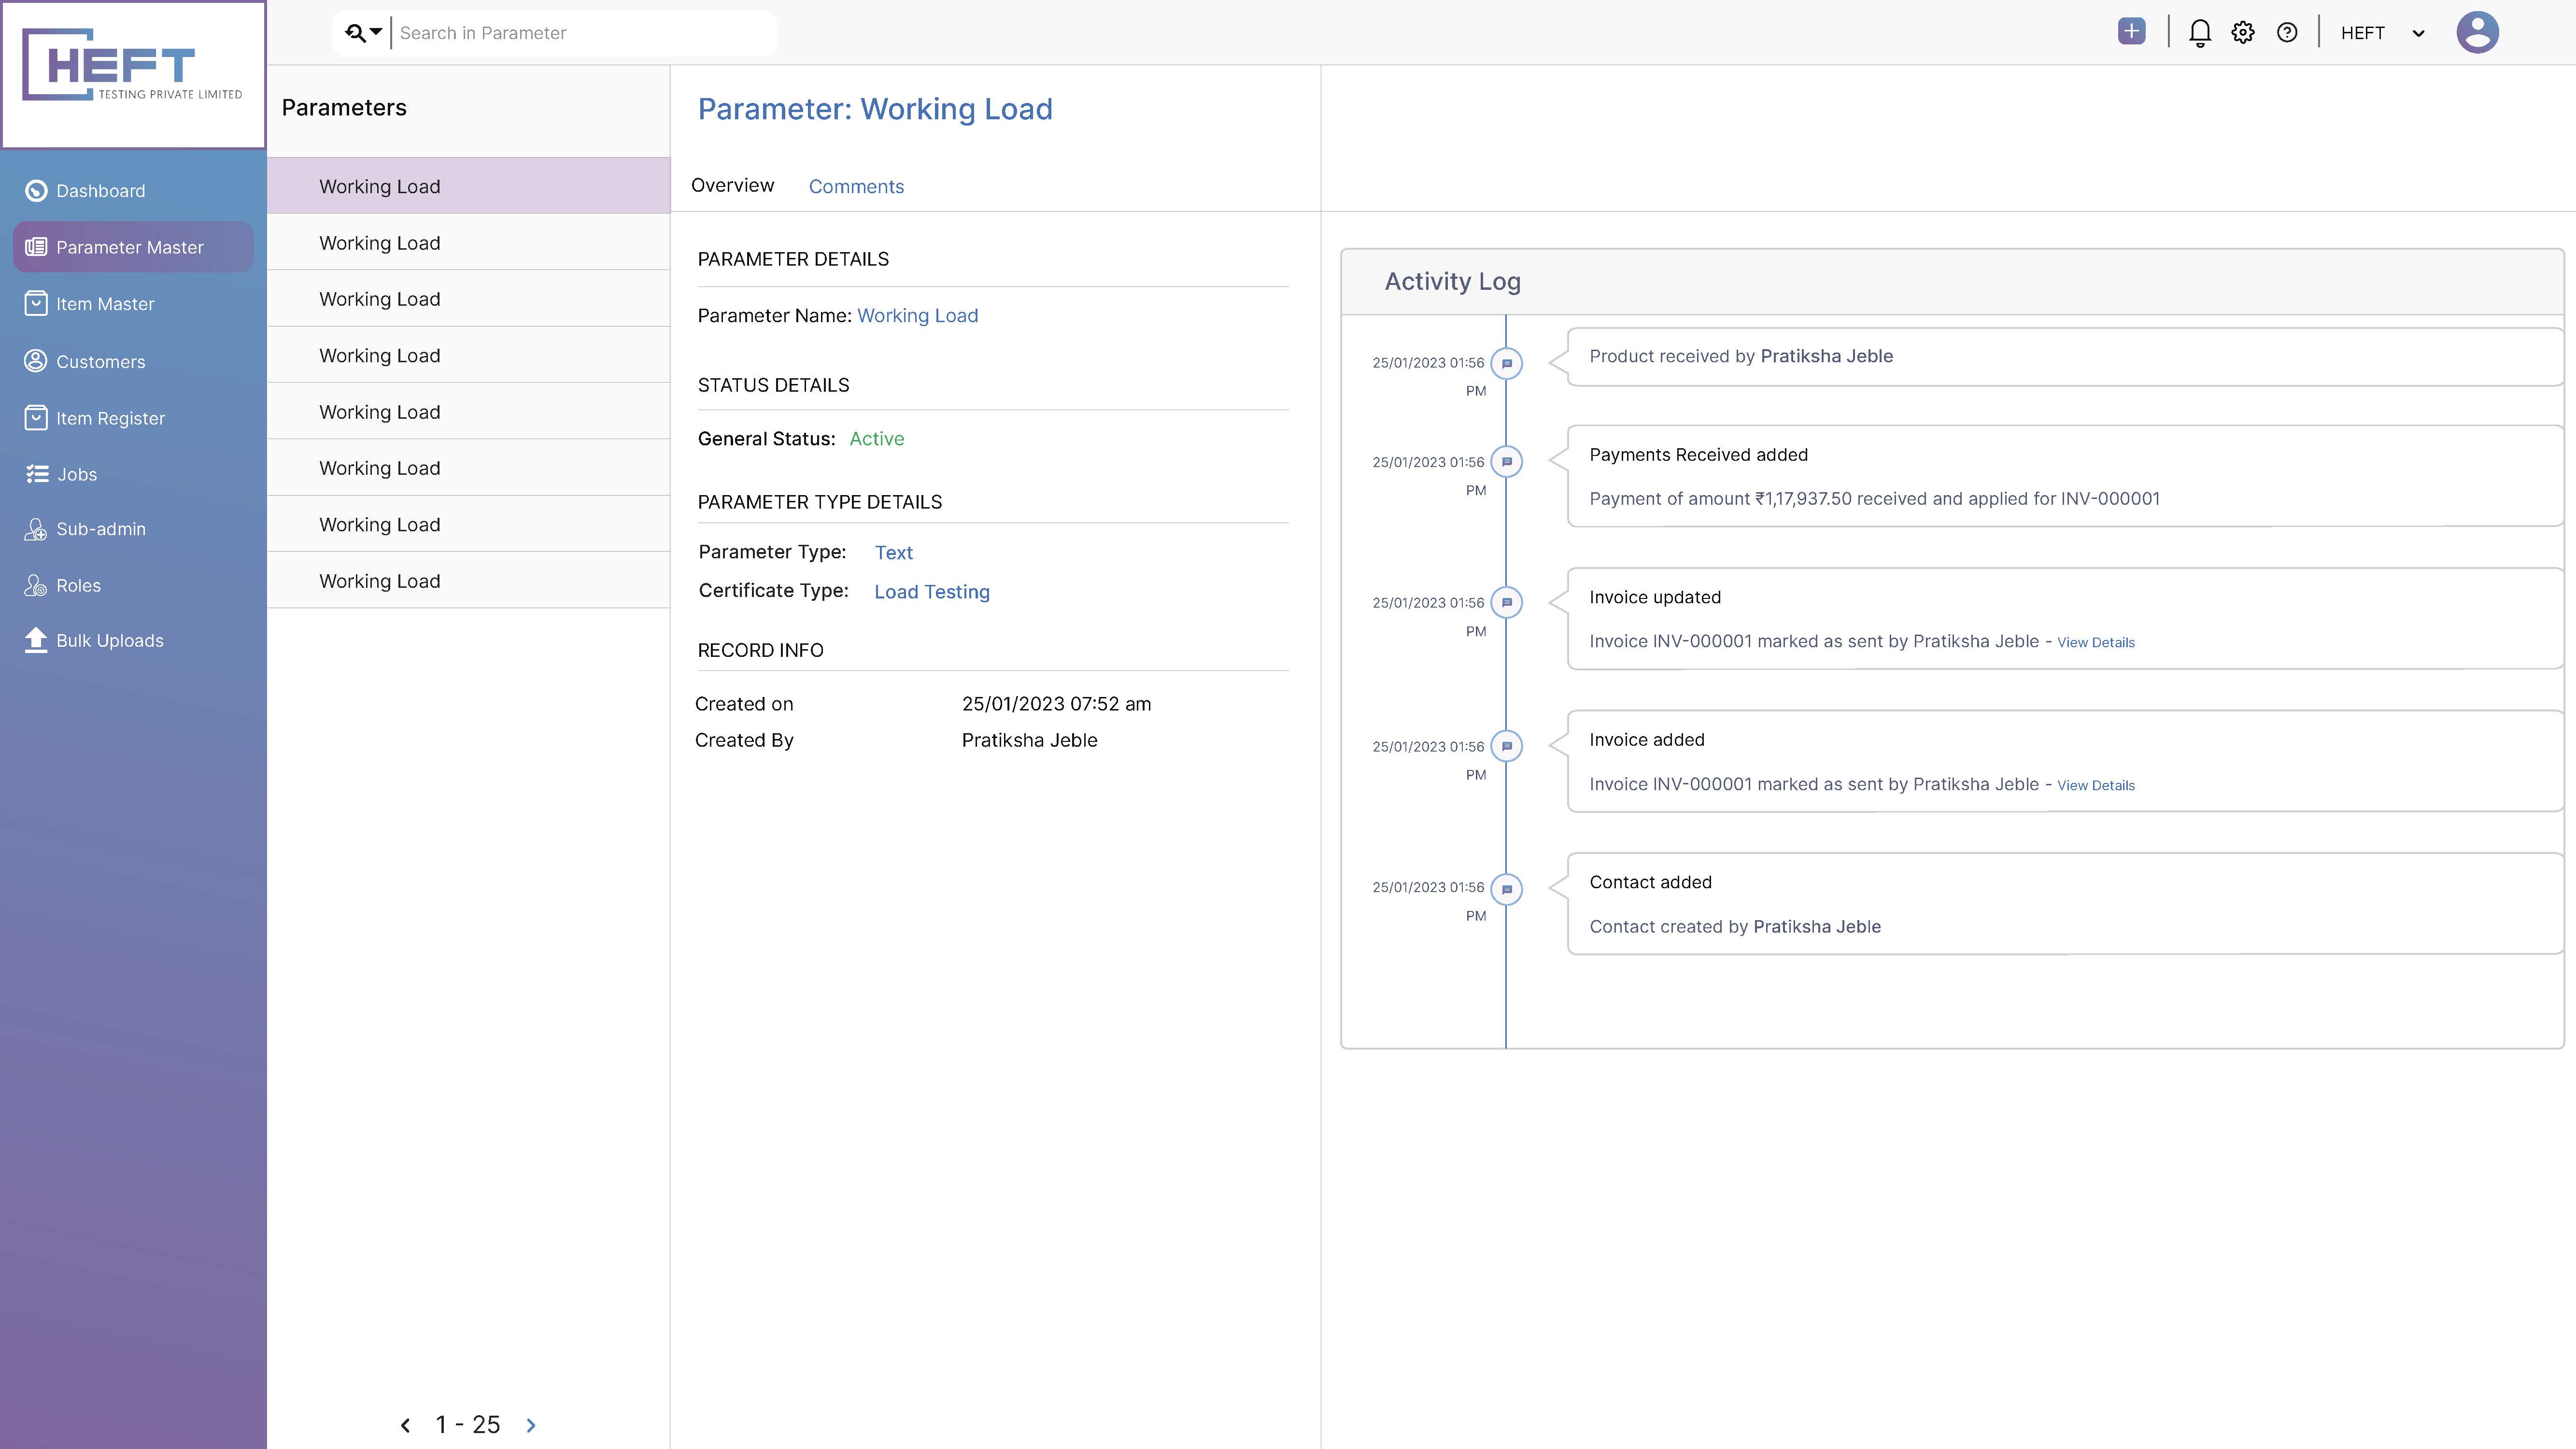Viewport: 2576px width, 1449px height.
Task: Click the Created By value Pratiksha Jeble
Action: point(1029,740)
